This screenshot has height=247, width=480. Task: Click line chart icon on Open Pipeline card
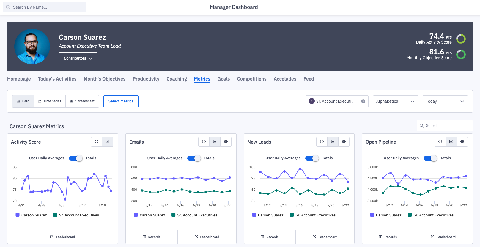click(x=451, y=142)
